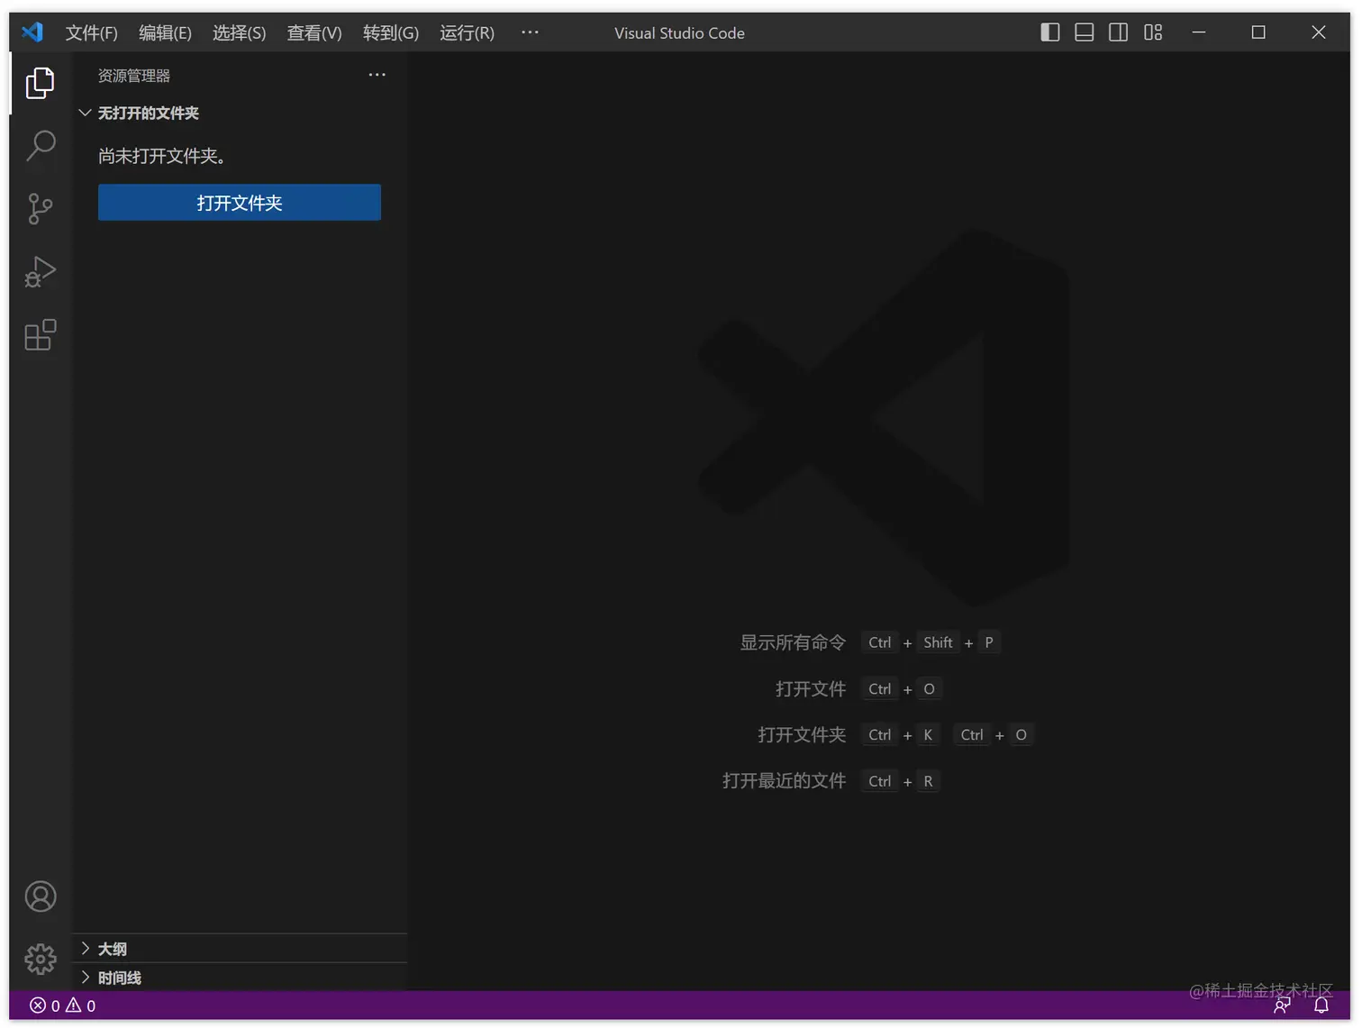The width and height of the screenshot is (1362, 1028).
Task: Open the 编辑(E) menu
Action: 166,33
